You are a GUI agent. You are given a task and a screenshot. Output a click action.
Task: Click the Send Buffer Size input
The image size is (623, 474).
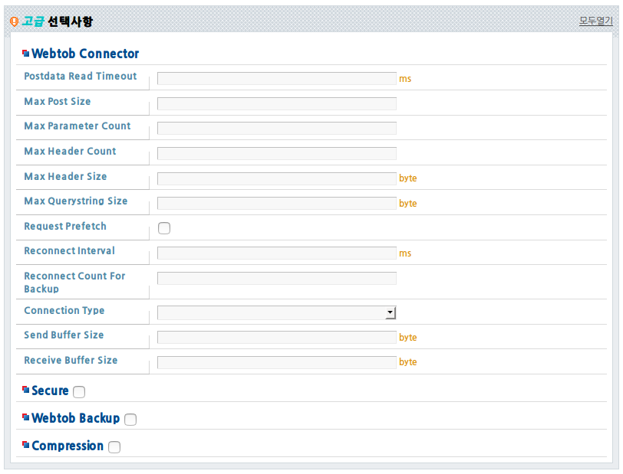[277, 337]
